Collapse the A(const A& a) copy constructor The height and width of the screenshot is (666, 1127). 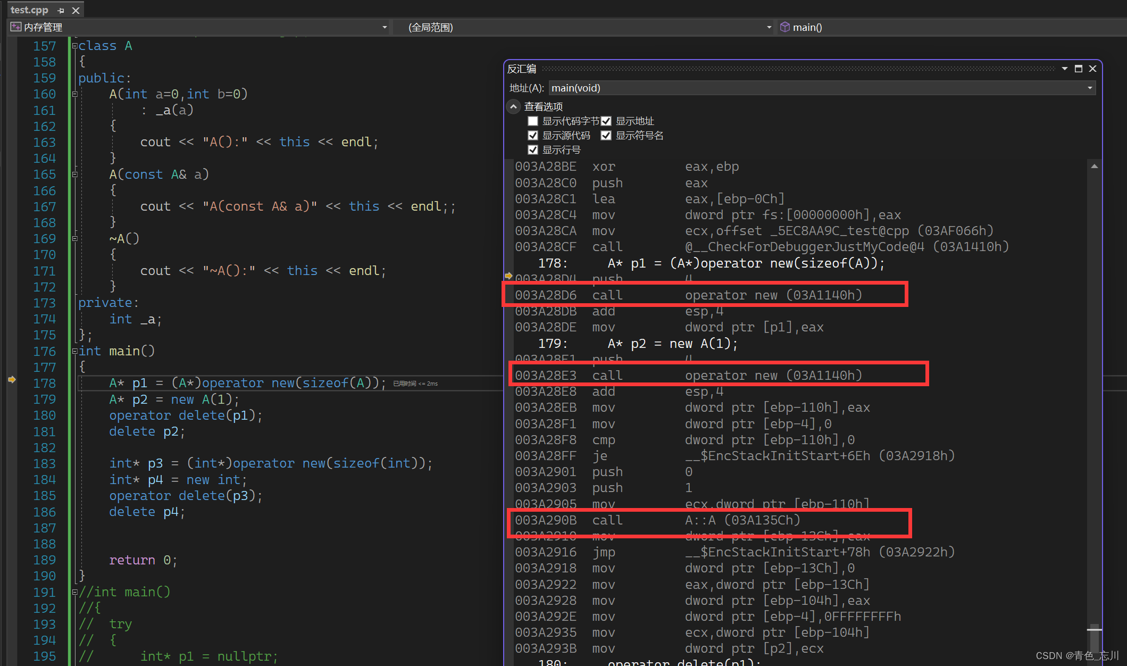point(74,174)
